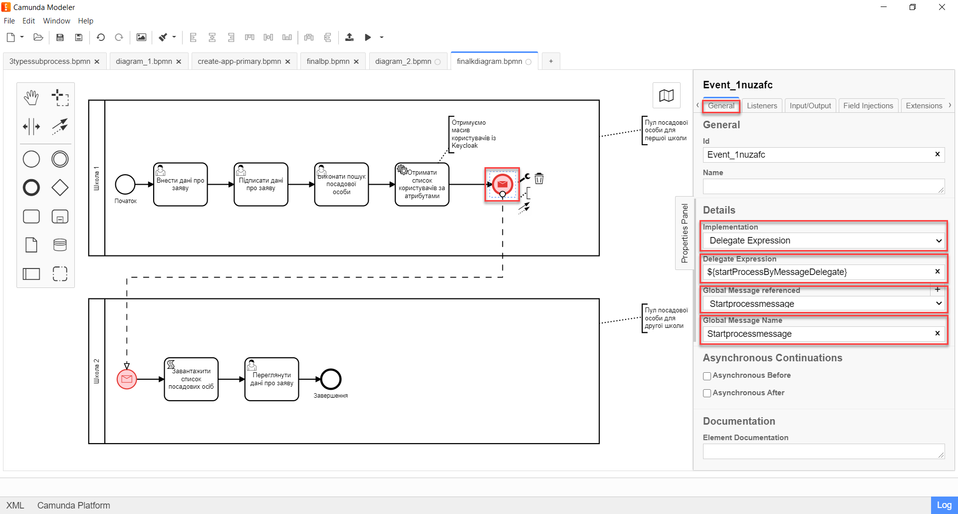
Task: Select the General properties tab
Action: (721, 106)
